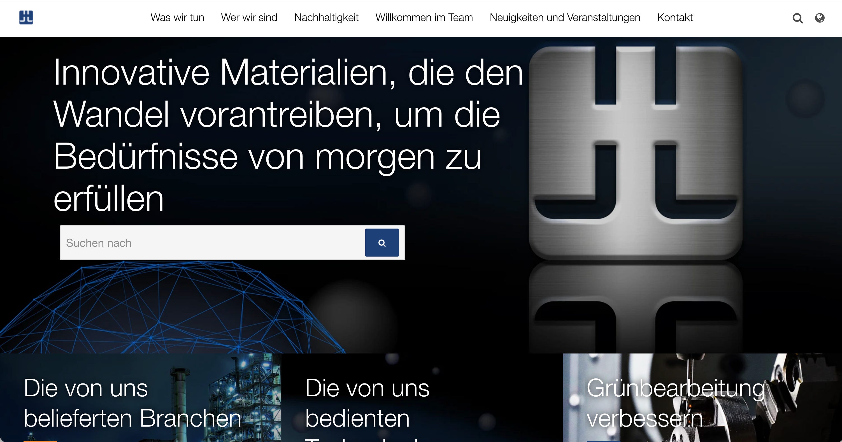Open the 'Was wir tun' menu
Screen dimensions: 842x442
pos(177,17)
